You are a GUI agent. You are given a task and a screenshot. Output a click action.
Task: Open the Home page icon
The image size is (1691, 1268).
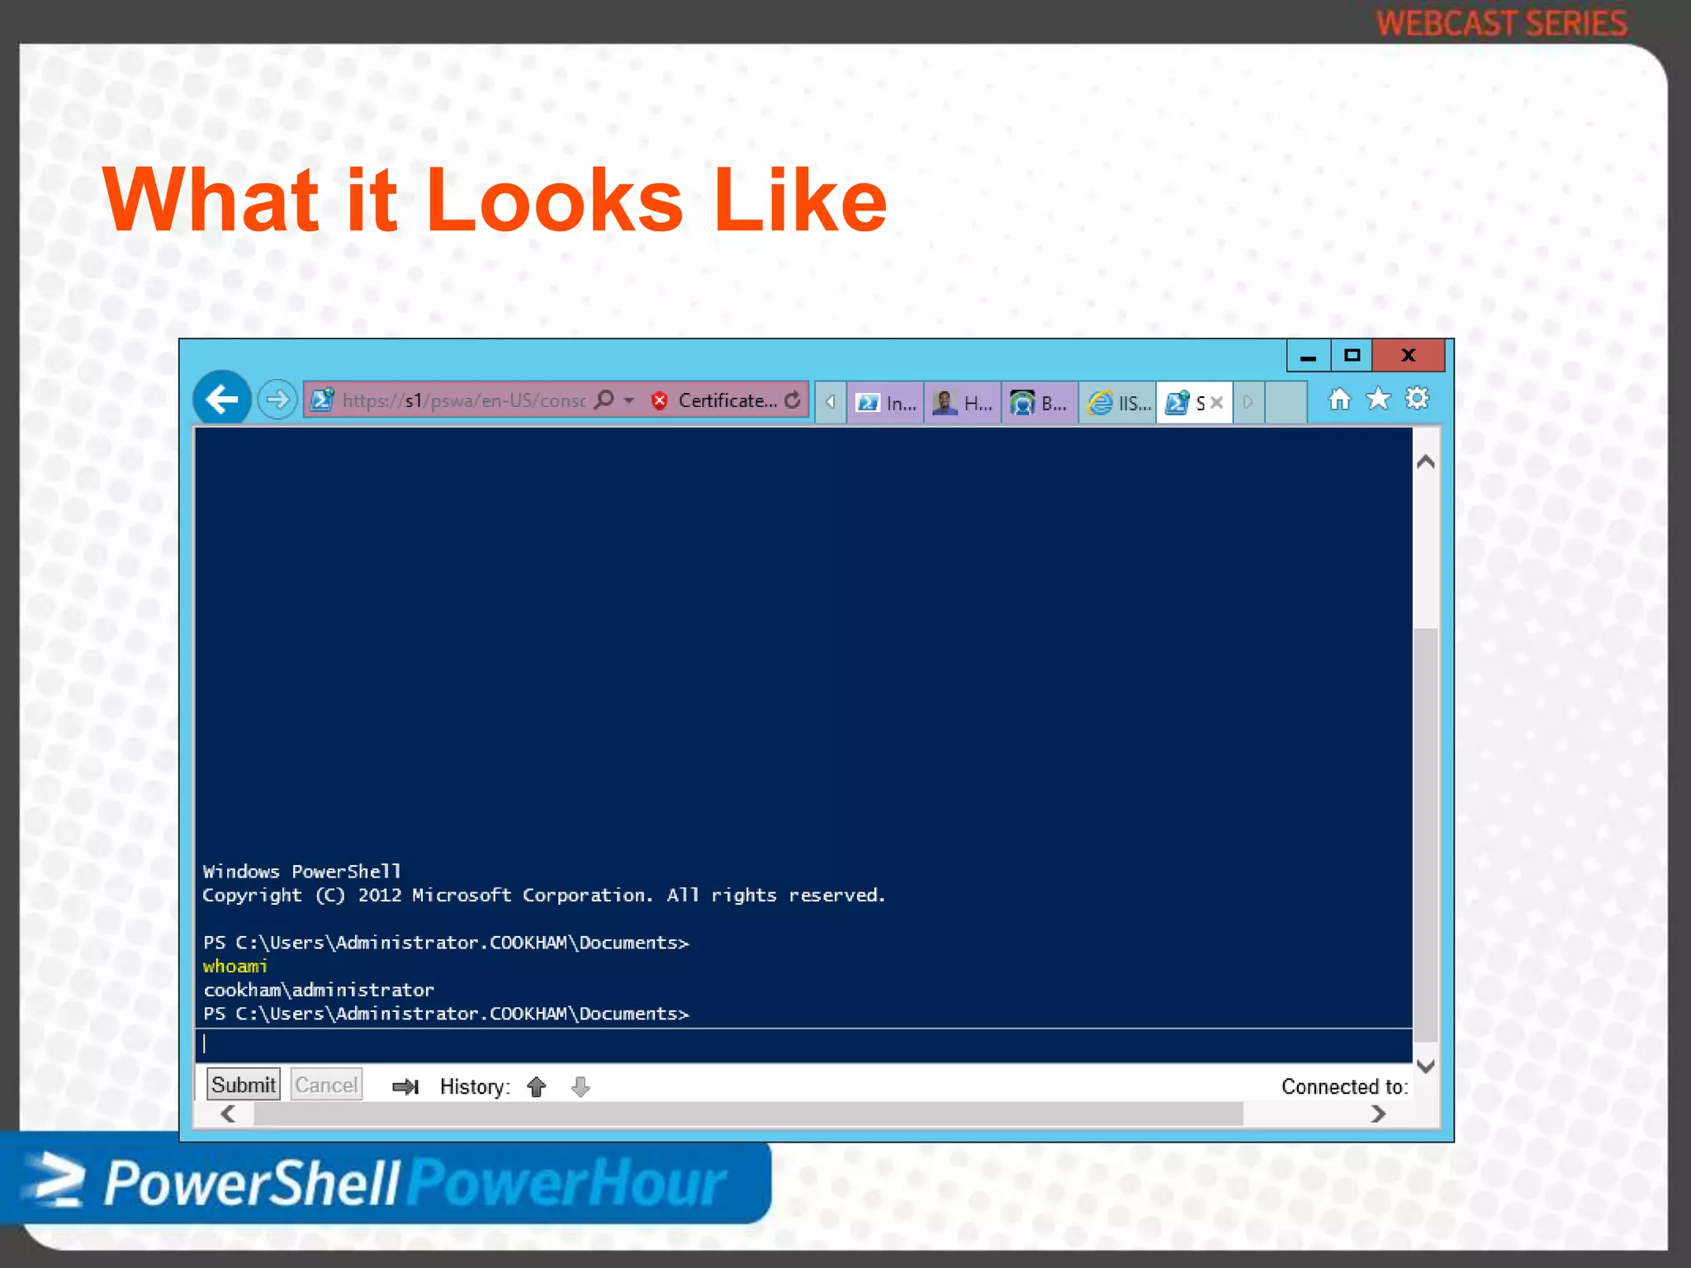pos(1339,400)
